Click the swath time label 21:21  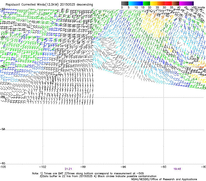click(68, 169)
